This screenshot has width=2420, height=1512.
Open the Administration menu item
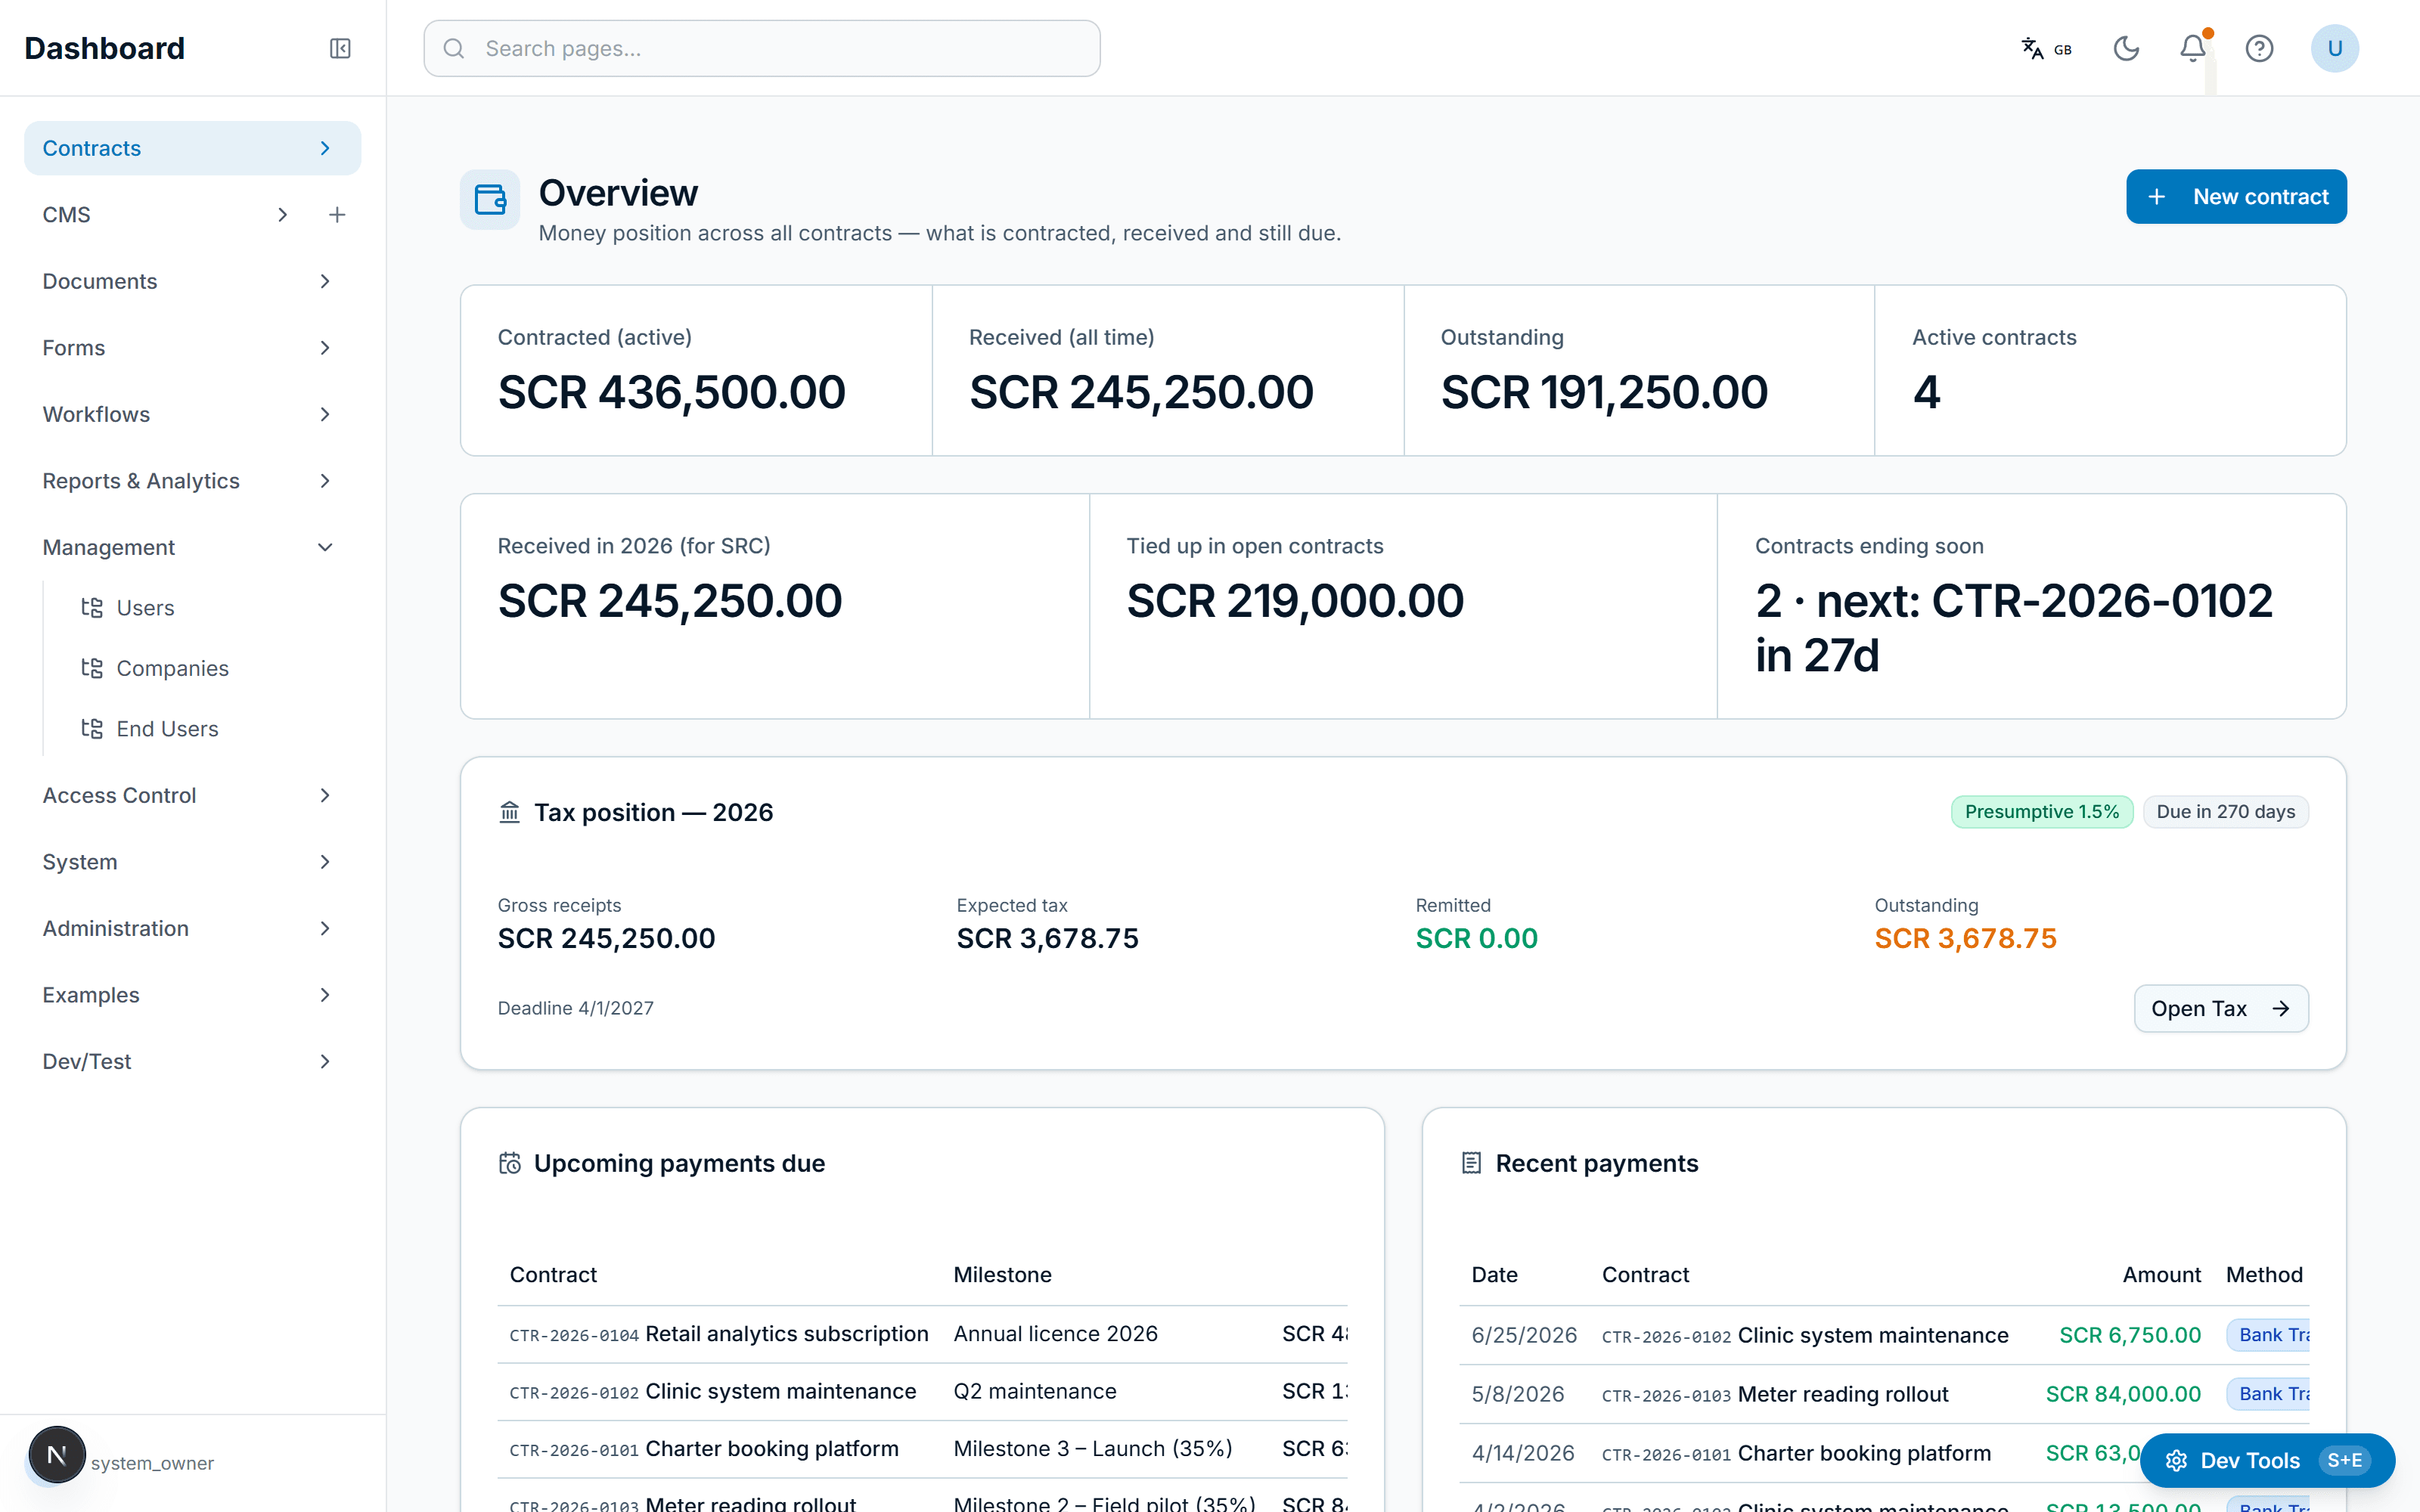(x=192, y=929)
